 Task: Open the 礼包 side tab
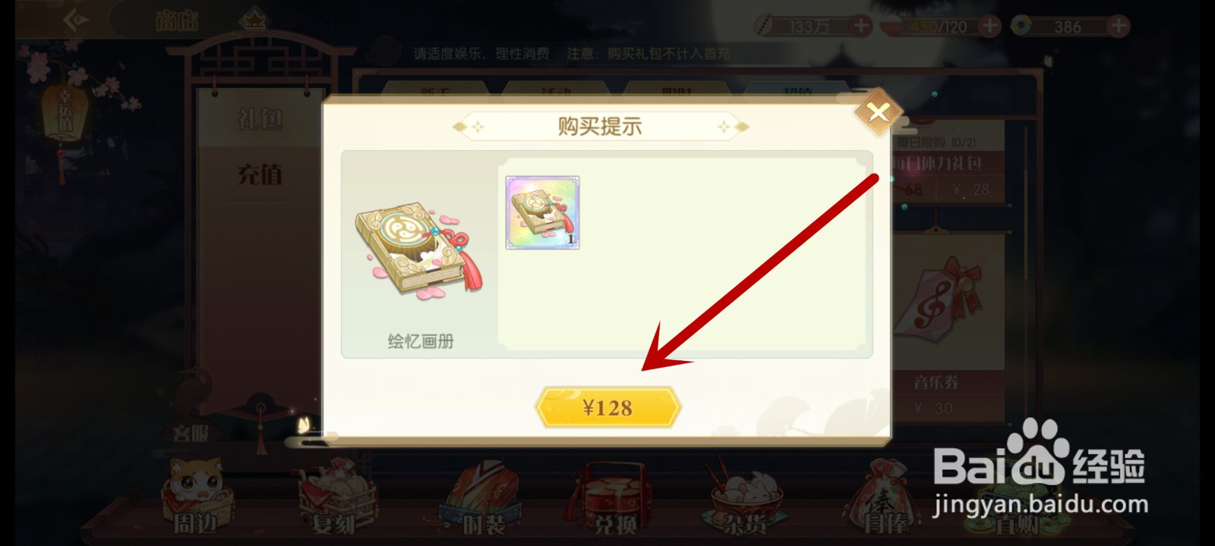[260, 118]
